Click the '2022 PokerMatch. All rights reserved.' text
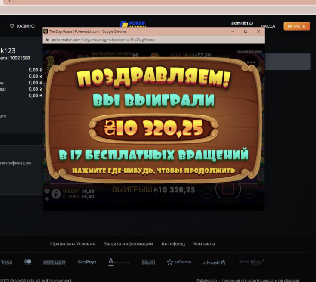Image resolution: width=316 pixels, height=282 pixels. pyautogui.click(x=36, y=280)
